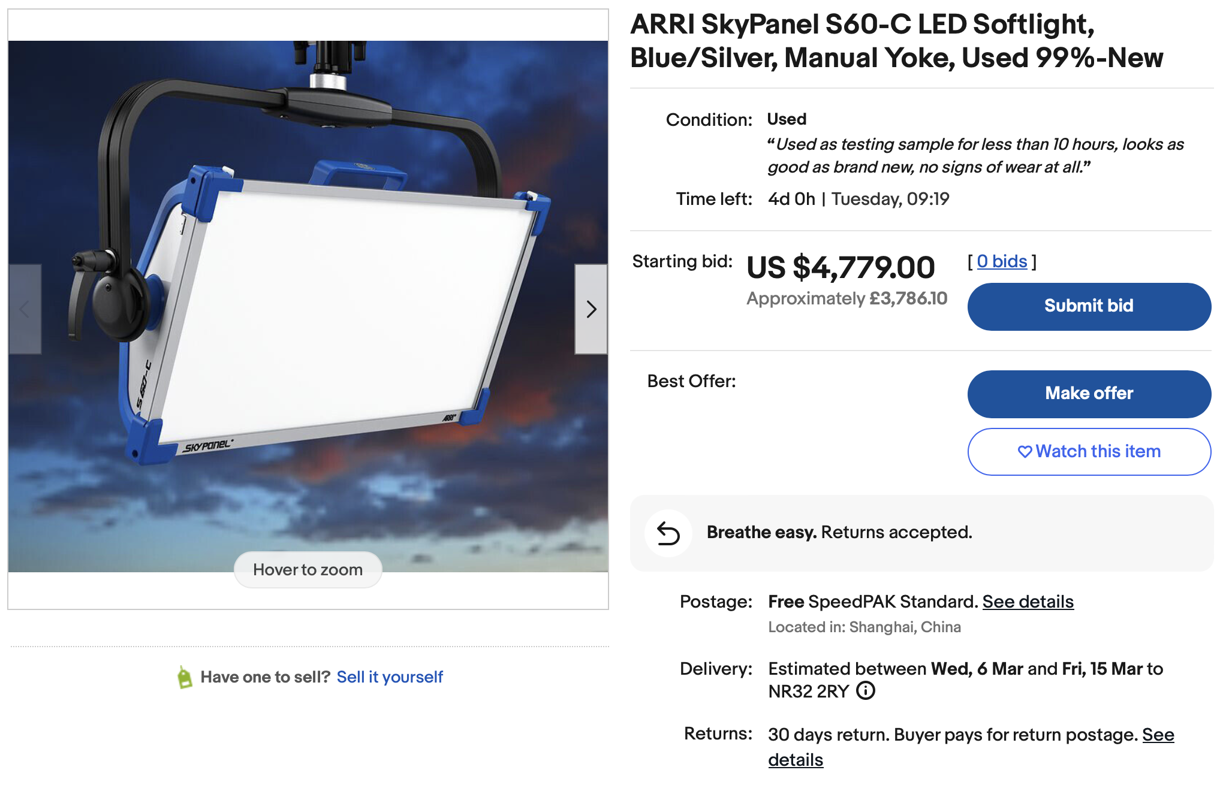See details for SpeedPAK postage
Image resolution: width=1223 pixels, height=785 pixels.
pyautogui.click(x=1028, y=602)
